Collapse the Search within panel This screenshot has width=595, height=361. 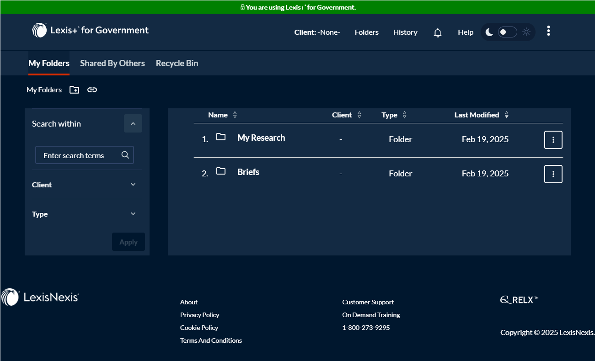coord(133,123)
